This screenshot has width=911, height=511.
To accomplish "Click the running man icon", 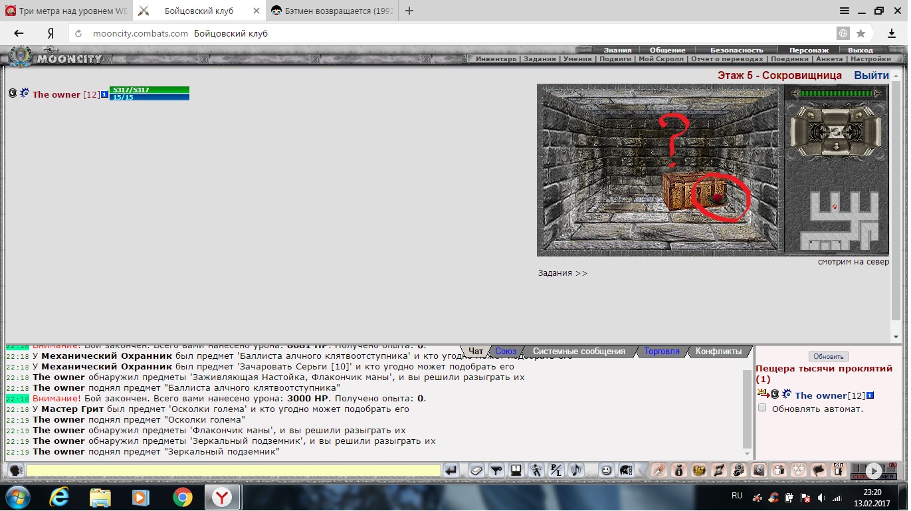I will point(536,470).
